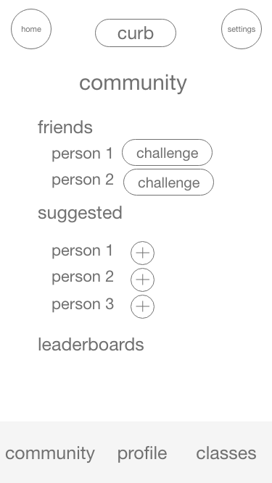Click the community page title
Image resolution: width=272 pixels, height=483 pixels.
pyautogui.click(x=133, y=83)
